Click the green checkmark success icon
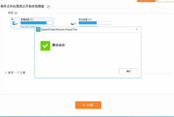 45,46
